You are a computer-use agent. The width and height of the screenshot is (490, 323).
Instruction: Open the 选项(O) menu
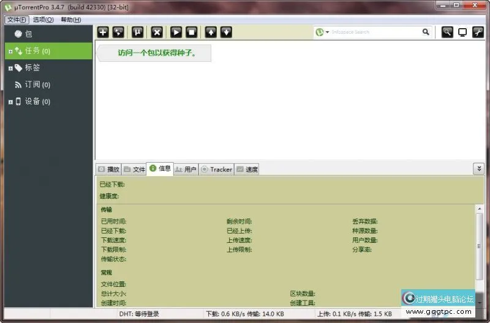click(x=43, y=20)
